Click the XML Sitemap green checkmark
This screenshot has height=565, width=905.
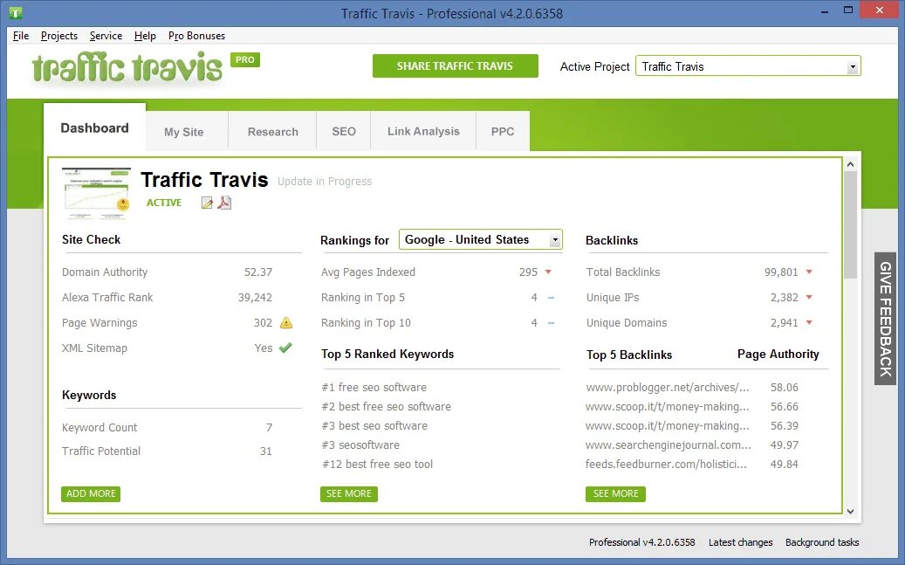(285, 348)
